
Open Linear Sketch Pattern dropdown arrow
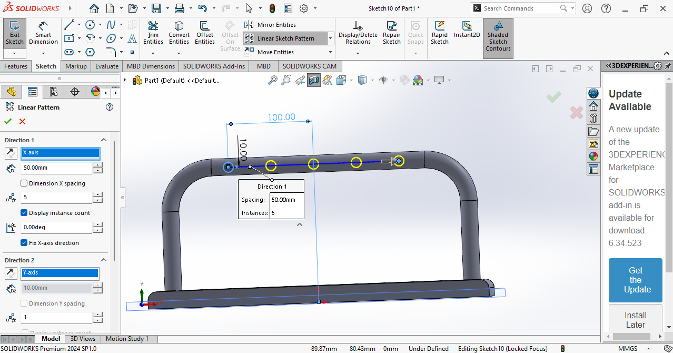pyautogui.click(x=330, y=38)
